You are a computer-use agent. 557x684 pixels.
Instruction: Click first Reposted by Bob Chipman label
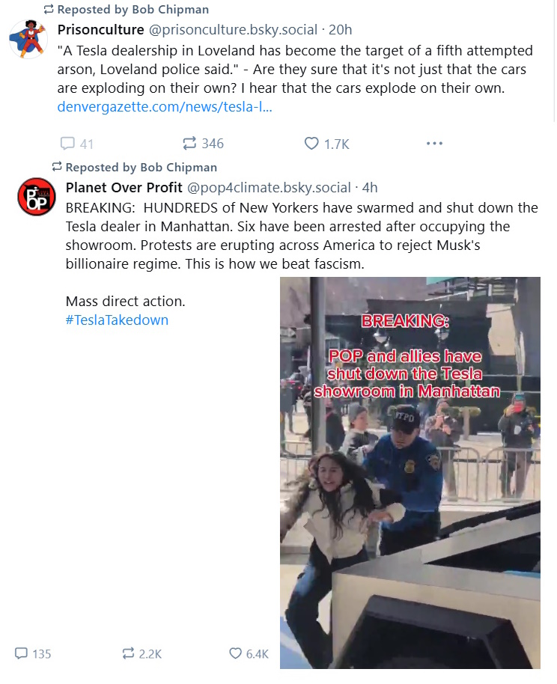(x=127, y=10)
